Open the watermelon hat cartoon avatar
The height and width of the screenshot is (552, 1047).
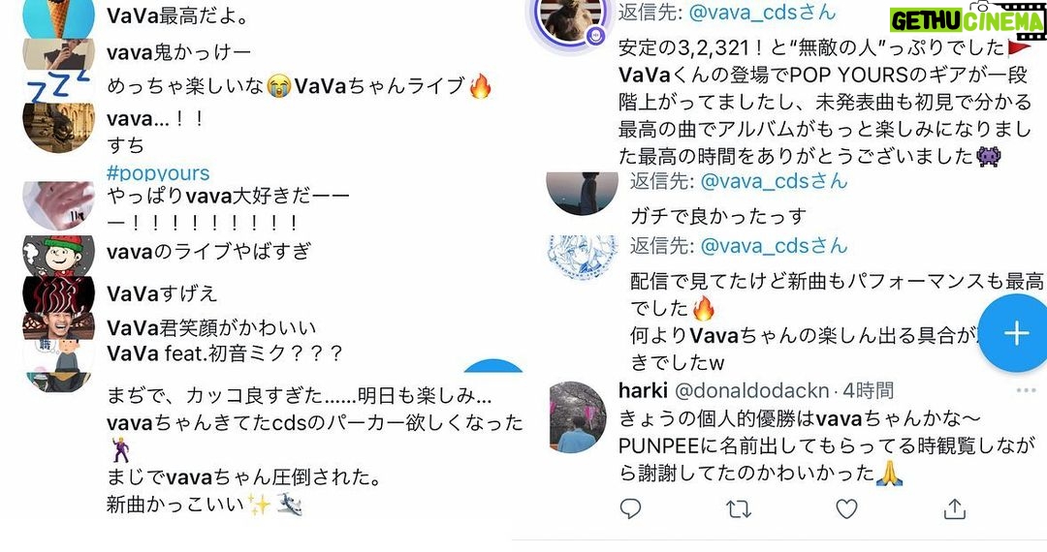tap(59, 255)
